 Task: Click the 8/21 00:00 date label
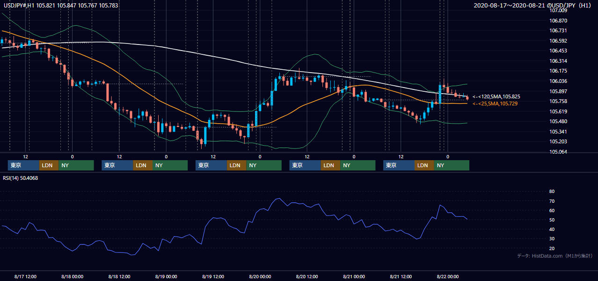coord(354,277)
